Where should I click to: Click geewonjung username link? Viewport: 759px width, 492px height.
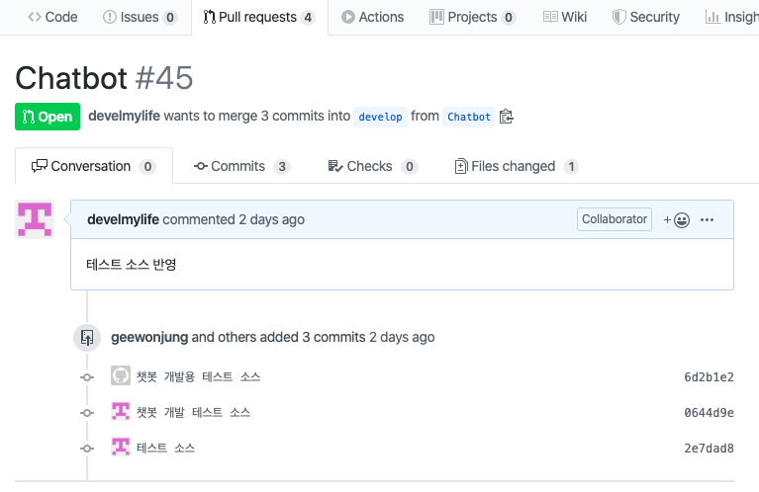(149, 337)
